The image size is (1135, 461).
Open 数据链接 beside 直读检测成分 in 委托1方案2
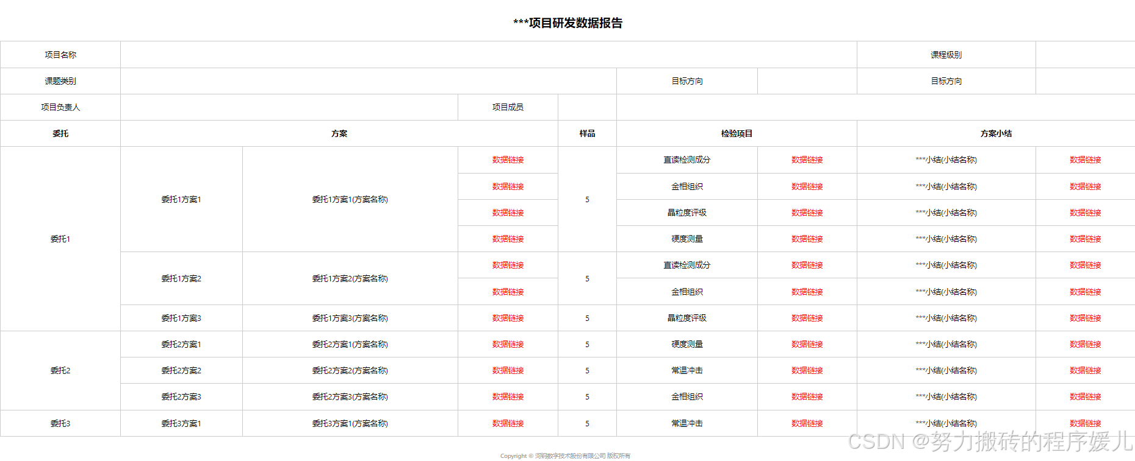[807, 265]
